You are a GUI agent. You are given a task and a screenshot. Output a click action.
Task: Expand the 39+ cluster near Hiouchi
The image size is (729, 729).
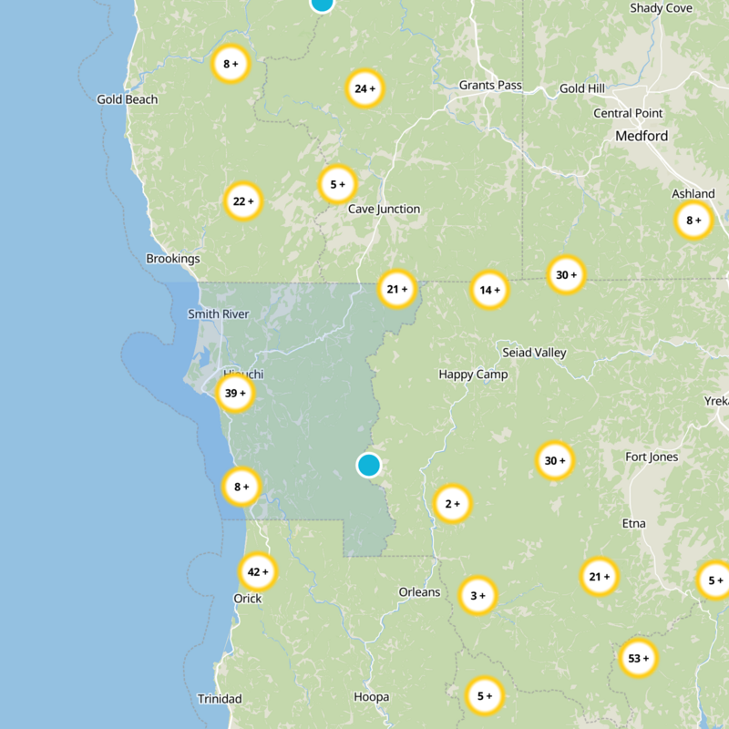click(x=235, y=393)
